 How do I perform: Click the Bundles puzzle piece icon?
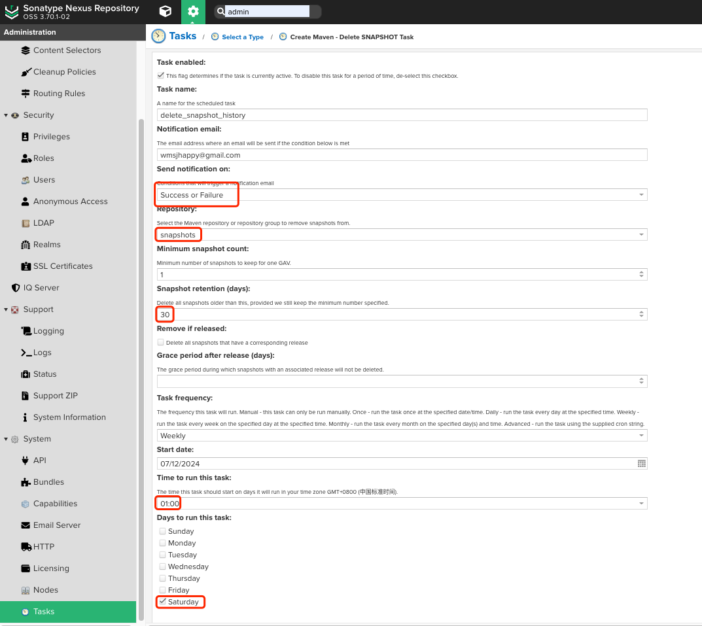tap(26, 482)
